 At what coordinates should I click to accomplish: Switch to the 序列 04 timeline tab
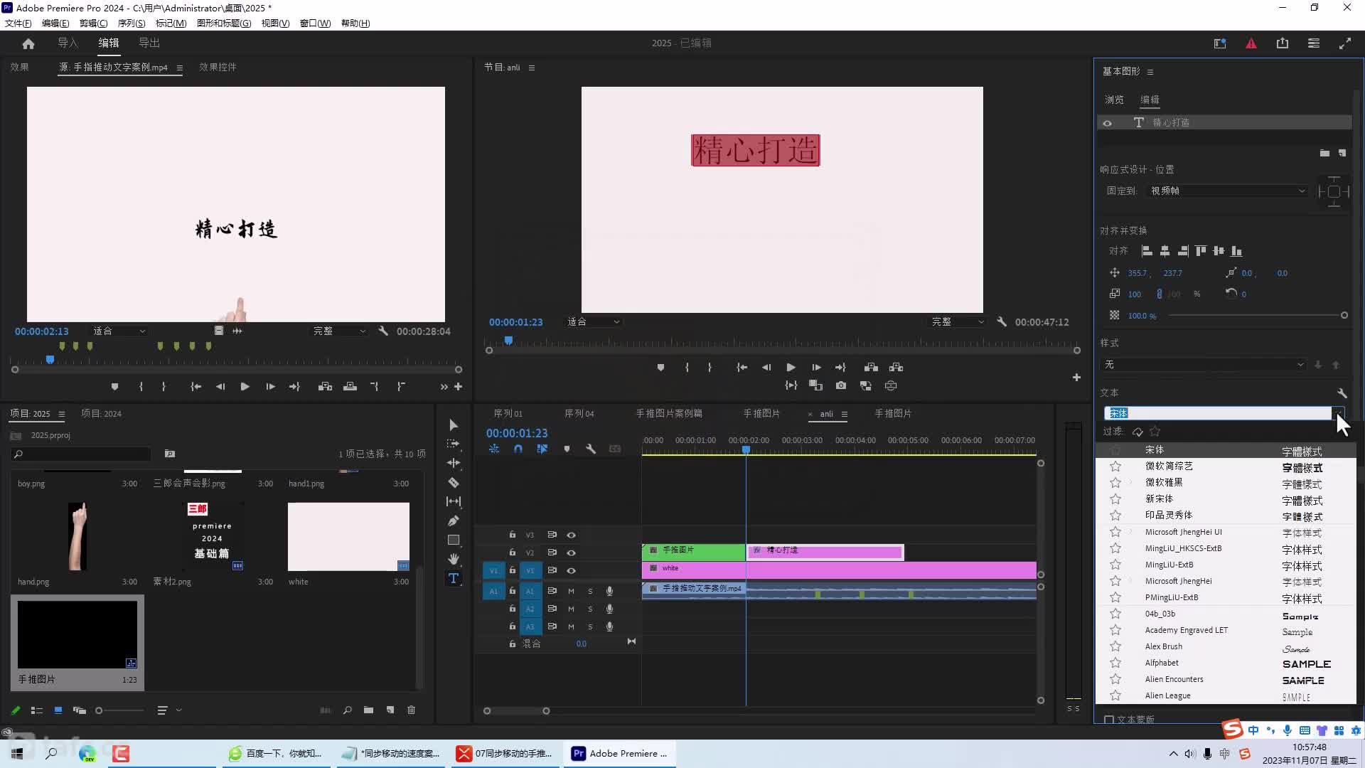tap(579, 413)
